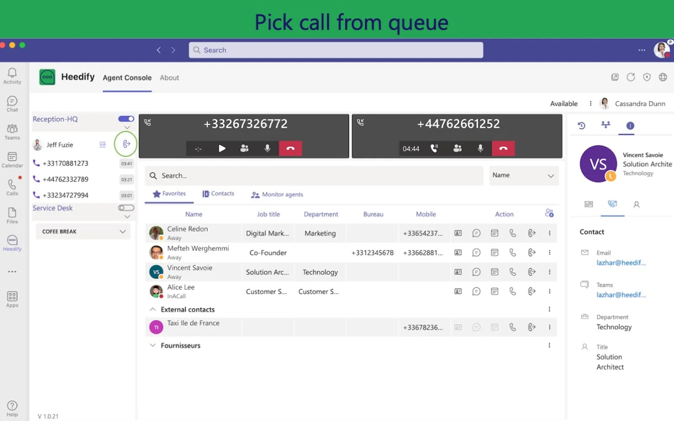
Task: Click Vincent Savoie's email link
Action: point(621,263)
